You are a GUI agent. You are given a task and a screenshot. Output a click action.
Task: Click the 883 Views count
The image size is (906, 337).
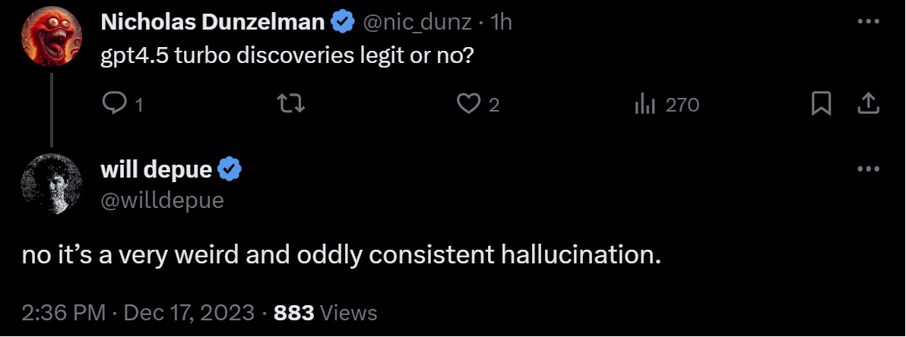[x=325, y=312]
